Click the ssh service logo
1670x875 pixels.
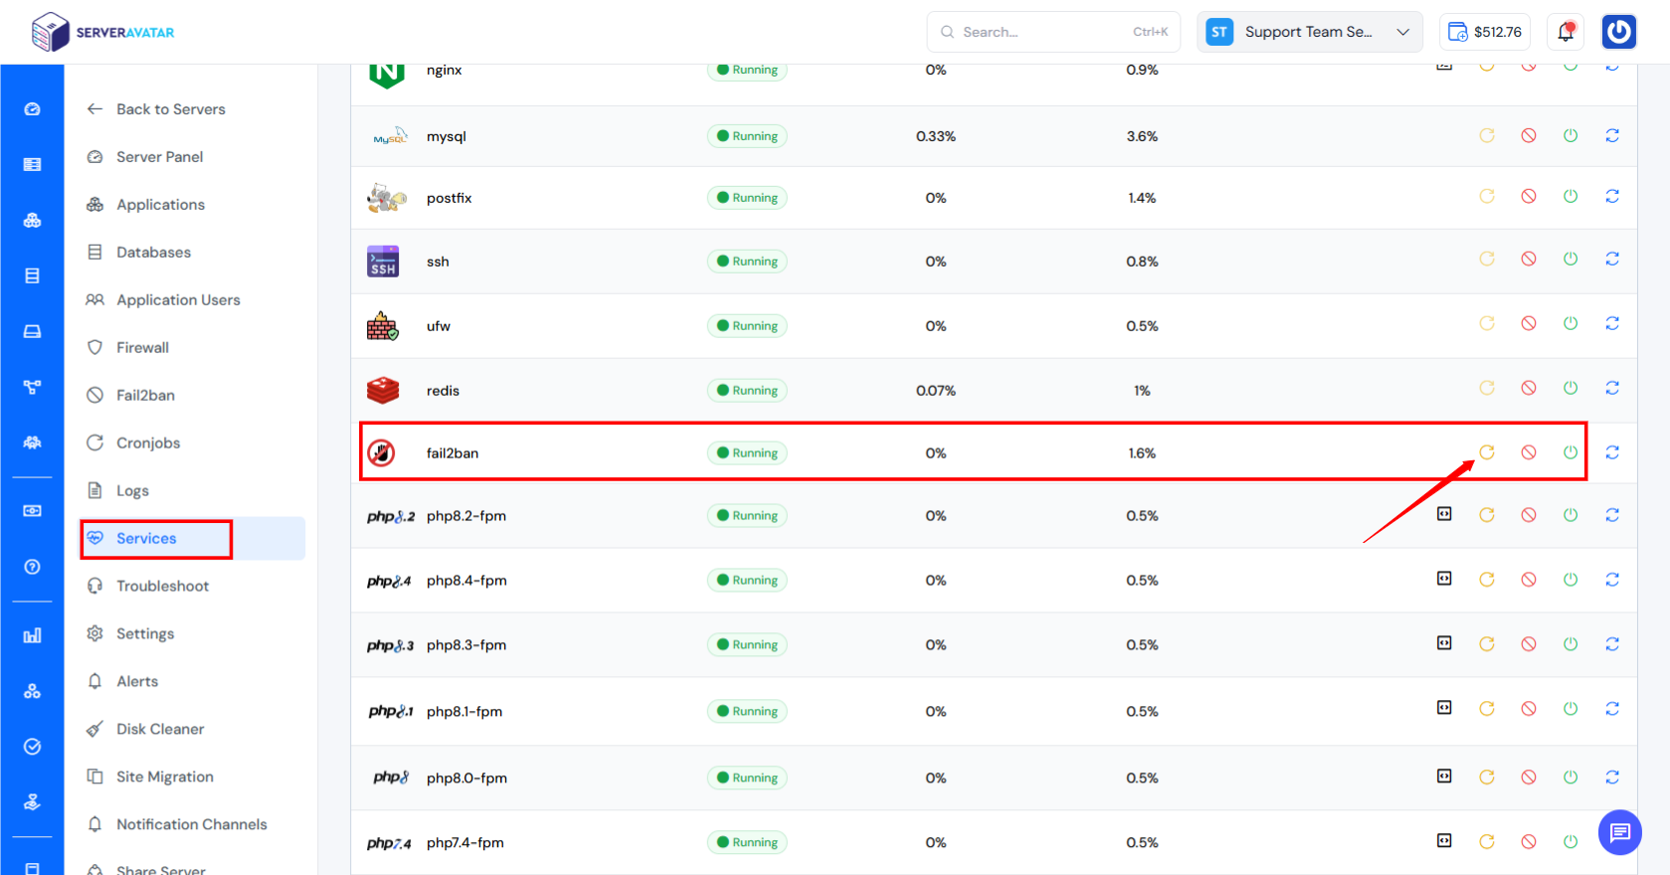383,262
